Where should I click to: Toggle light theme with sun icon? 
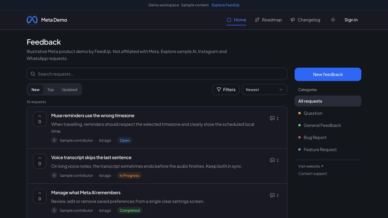333,20
